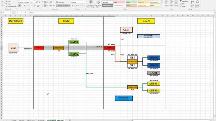
Task: Apply the red Font Color
Action: click(x=38, y=6)
